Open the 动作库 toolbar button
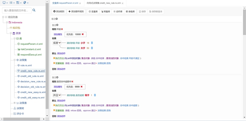 point(118,12)
